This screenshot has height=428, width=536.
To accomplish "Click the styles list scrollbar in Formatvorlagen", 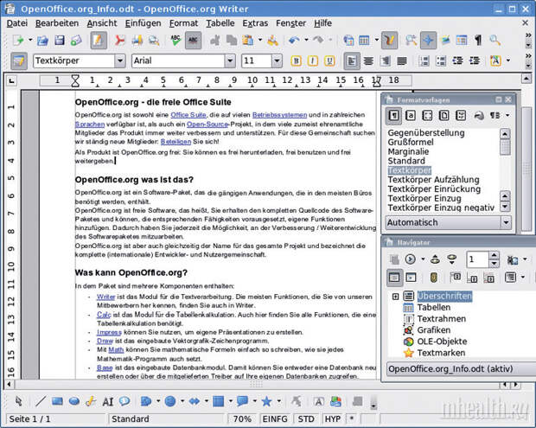I will coord(505,169).
